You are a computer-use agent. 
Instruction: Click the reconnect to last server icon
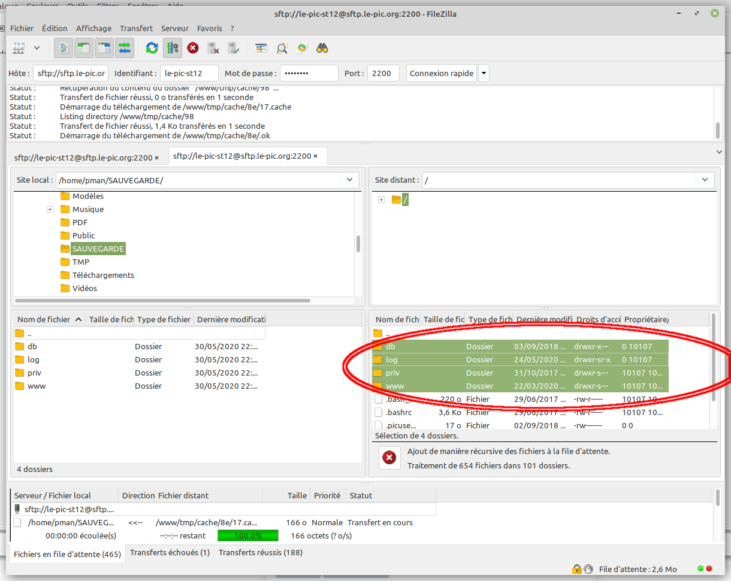[x=234, y=48]
